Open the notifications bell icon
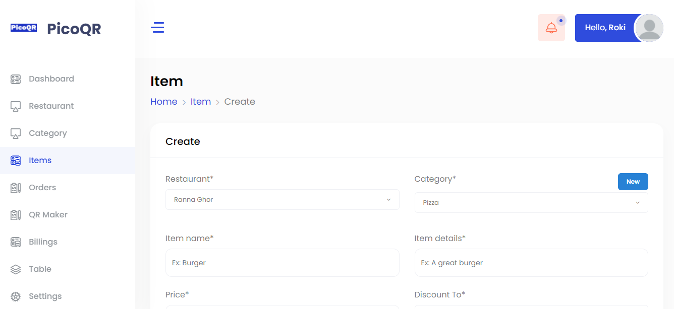 (551, 28)
